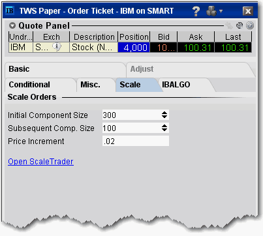263x236 pixels.
Task: Click the Price Increment field
Action: click(136, 141)
